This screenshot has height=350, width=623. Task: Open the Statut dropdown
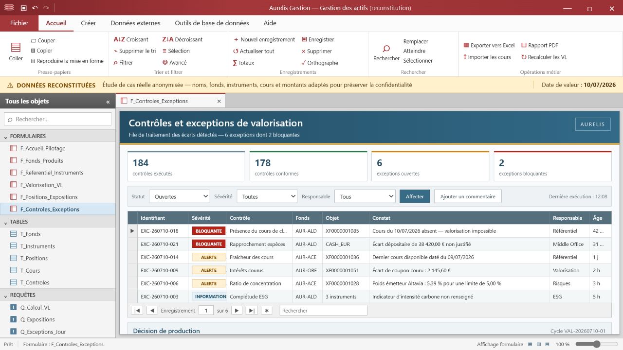[180, 196]
